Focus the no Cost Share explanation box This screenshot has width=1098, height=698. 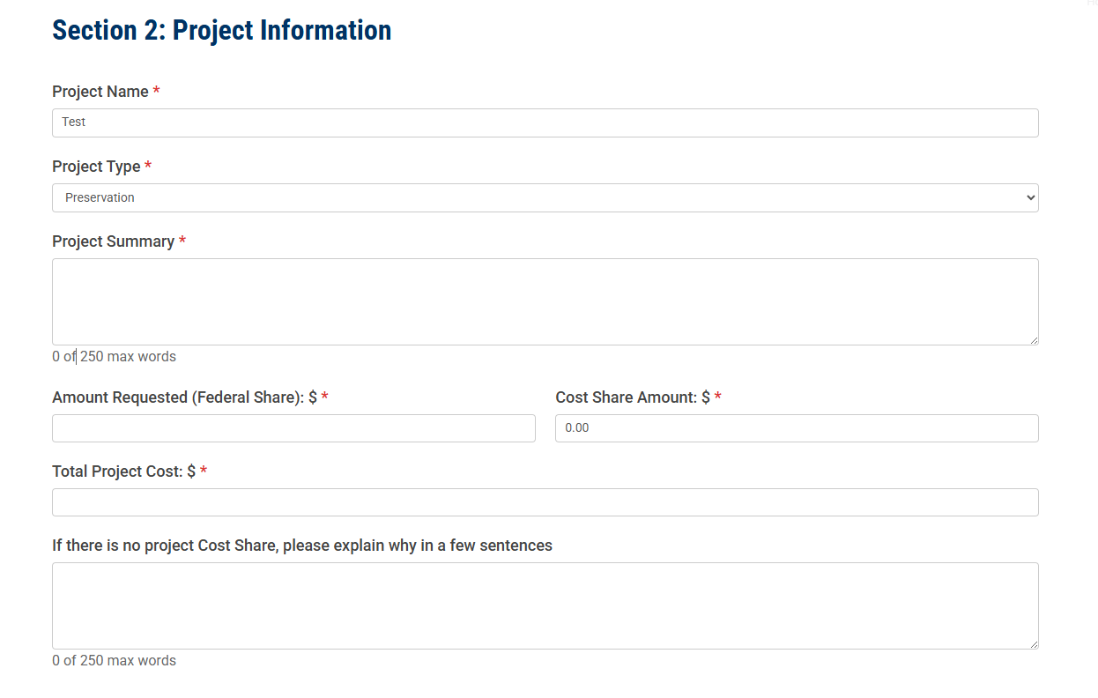545,605
